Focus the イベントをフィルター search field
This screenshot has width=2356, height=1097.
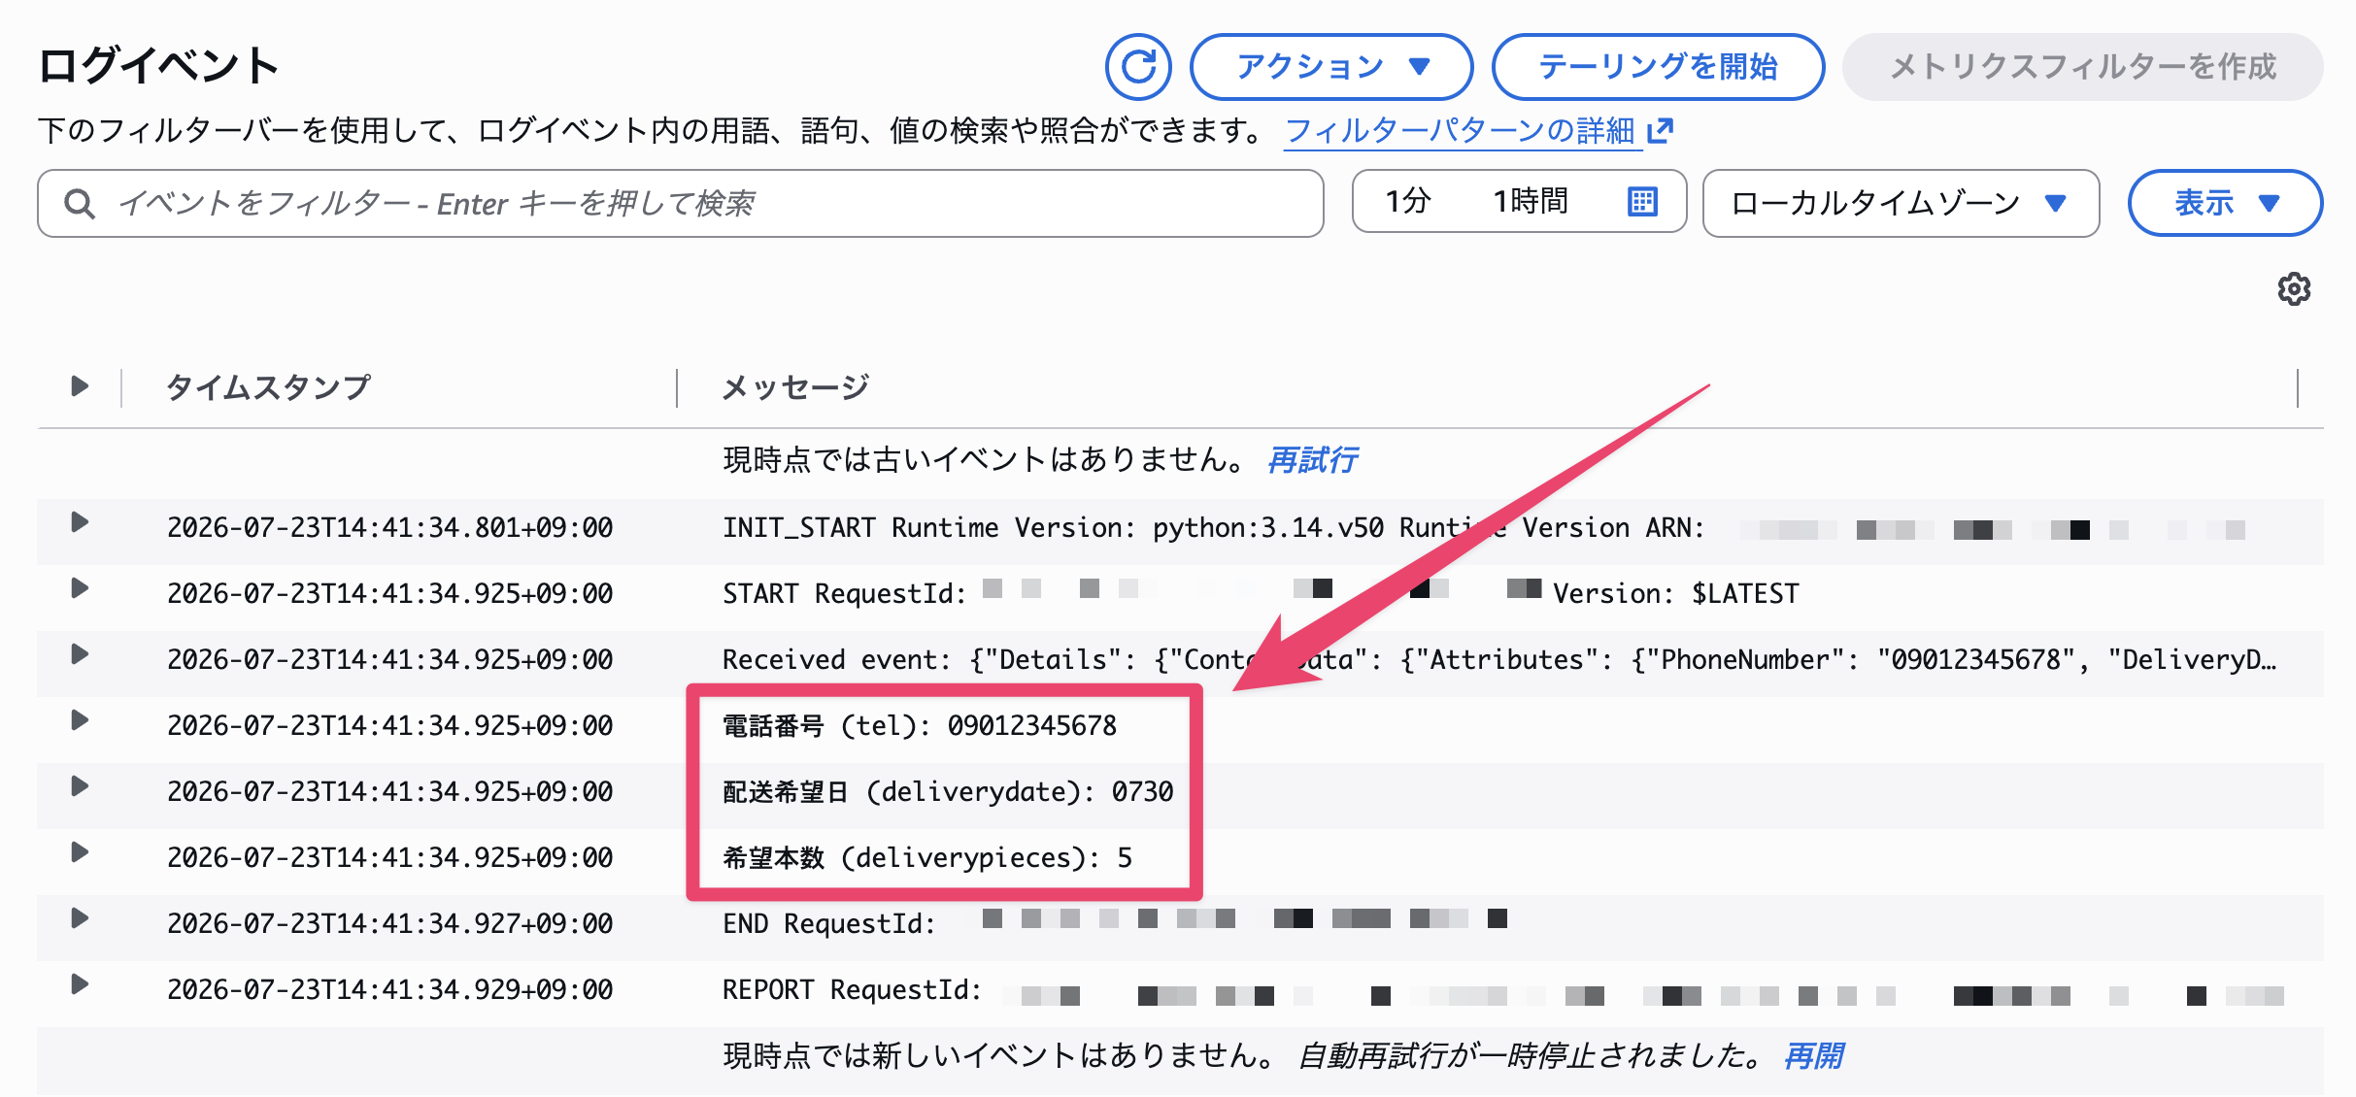click(681, 203)
